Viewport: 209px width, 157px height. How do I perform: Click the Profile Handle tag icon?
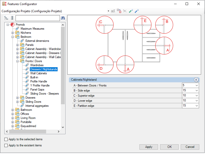click(x=27, y=81)
